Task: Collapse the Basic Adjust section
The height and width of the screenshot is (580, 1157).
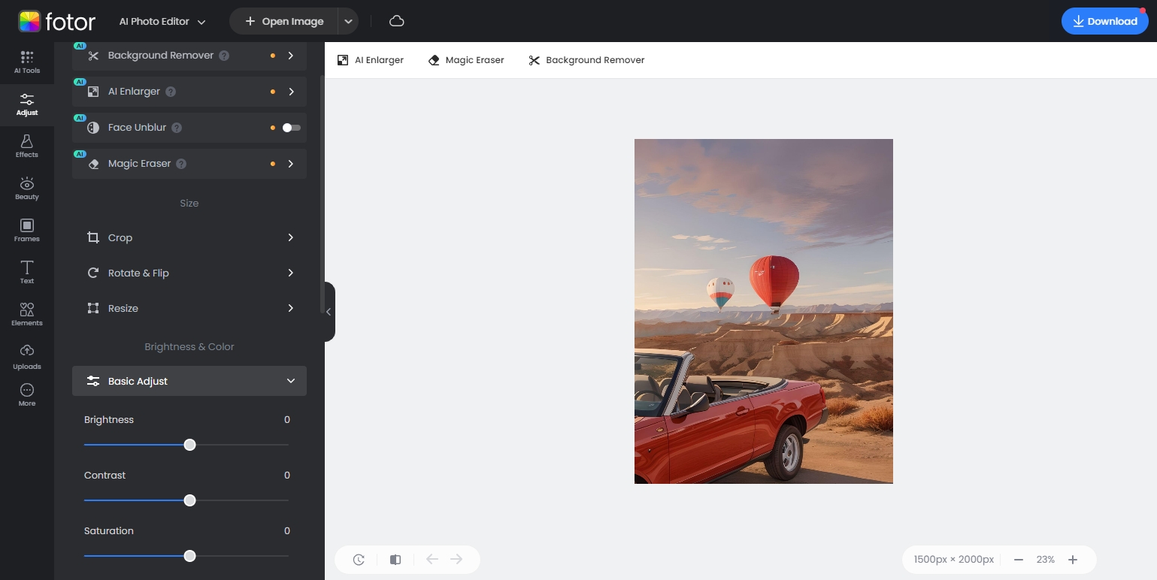Action: coord(291,381)
